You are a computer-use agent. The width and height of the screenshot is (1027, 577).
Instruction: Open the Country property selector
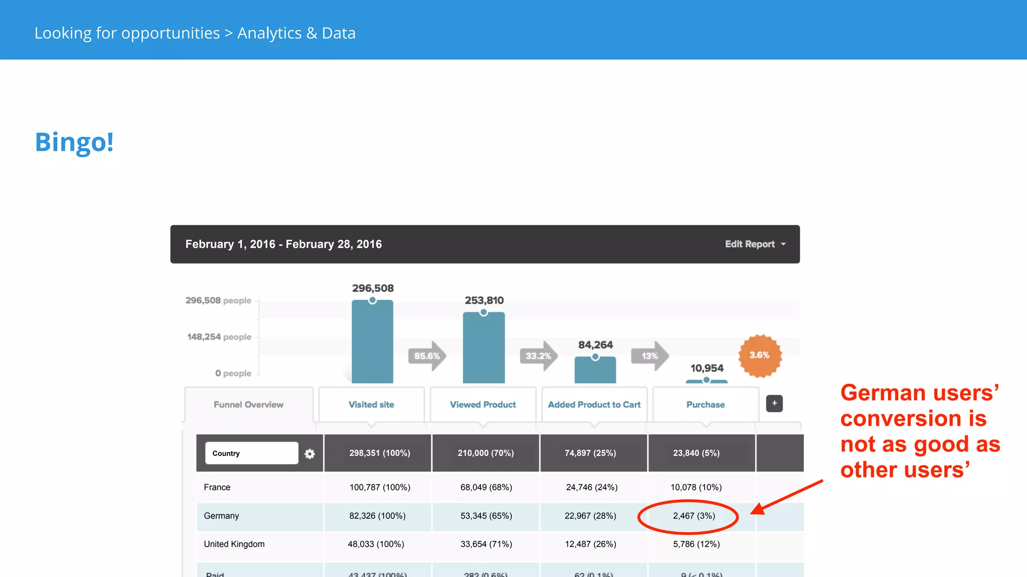tap(252, 453)
